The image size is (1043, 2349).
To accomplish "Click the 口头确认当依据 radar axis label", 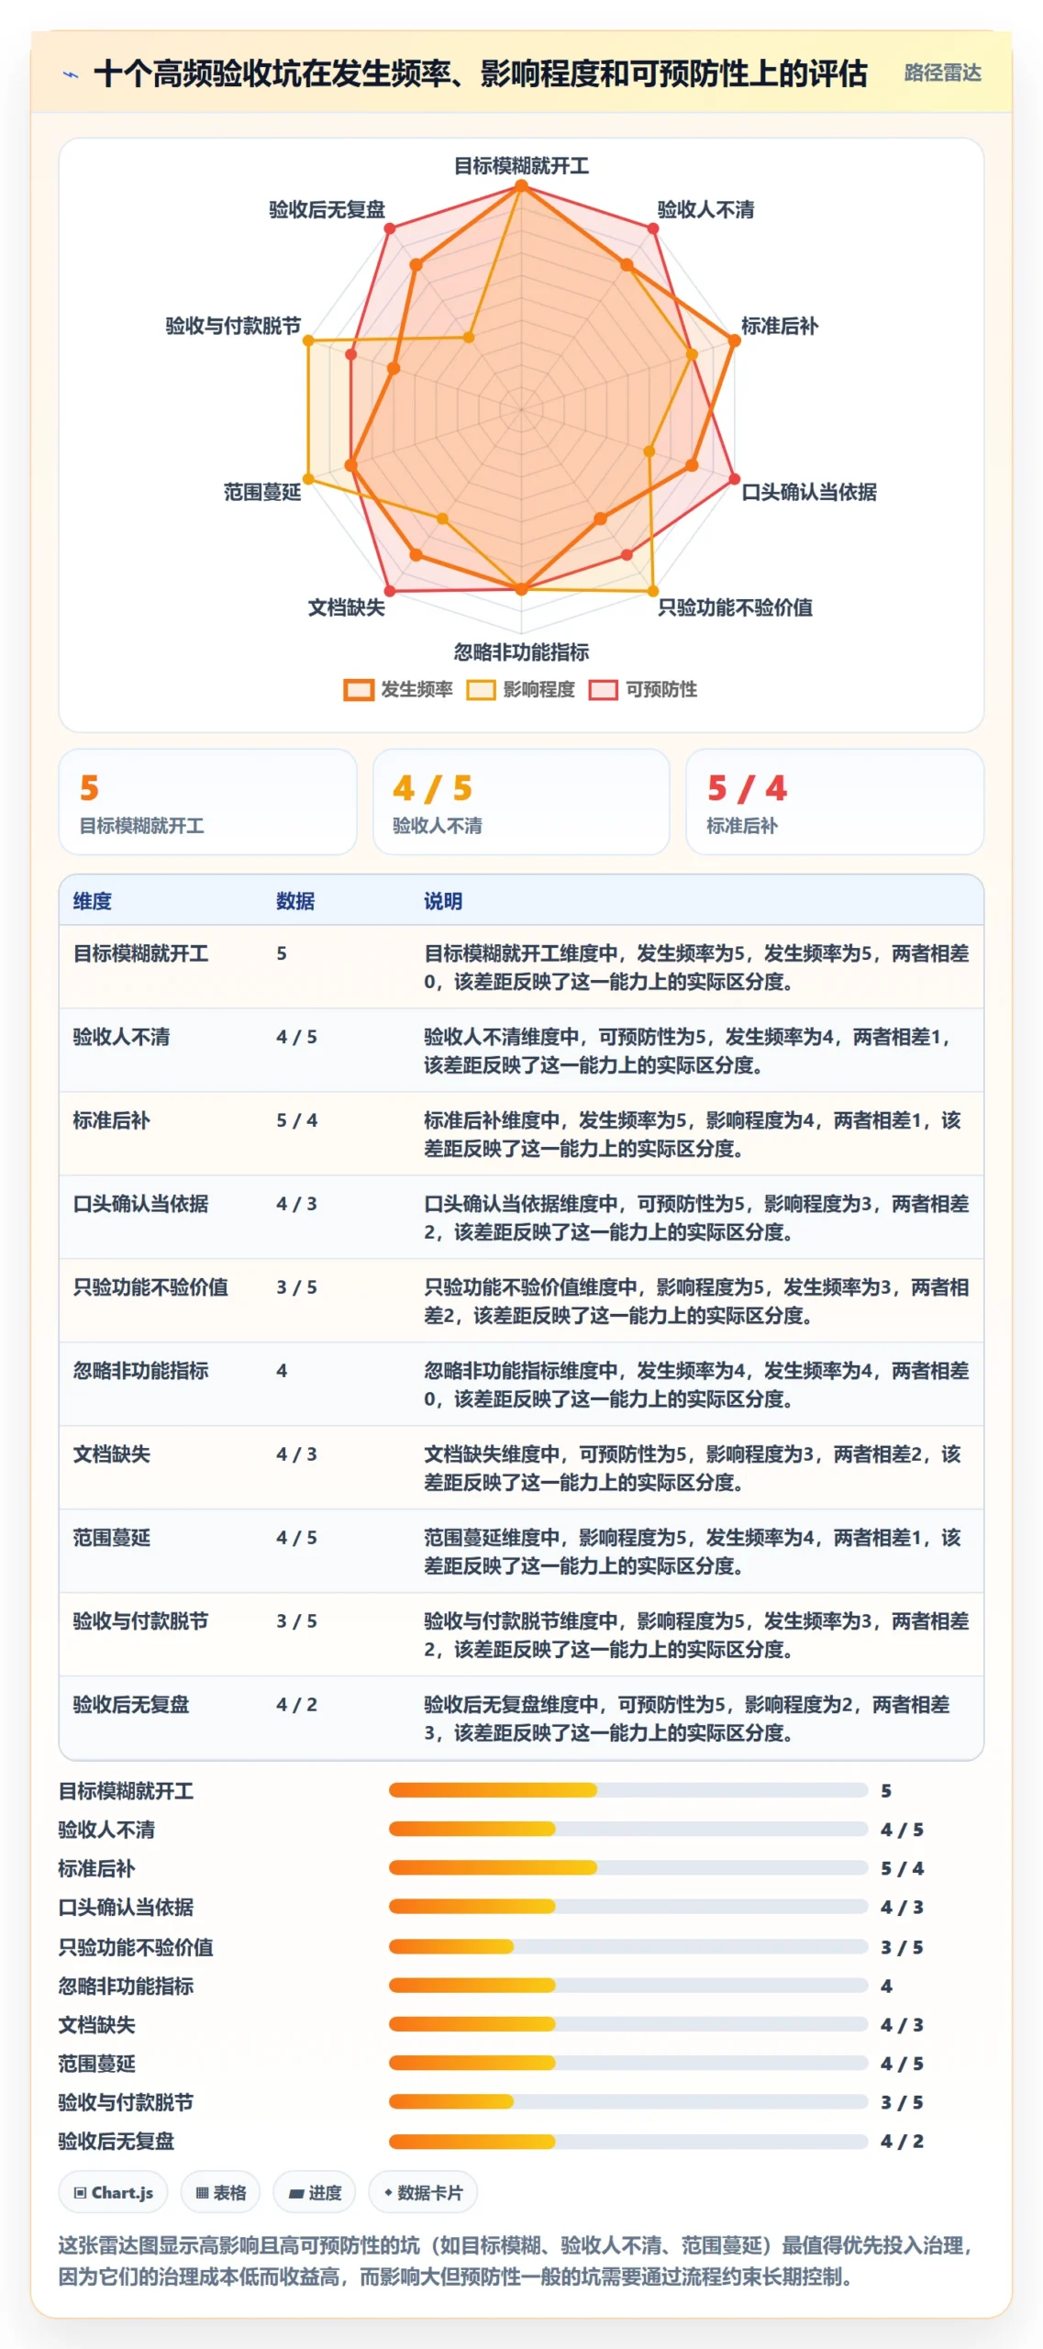I will (808, 492).
